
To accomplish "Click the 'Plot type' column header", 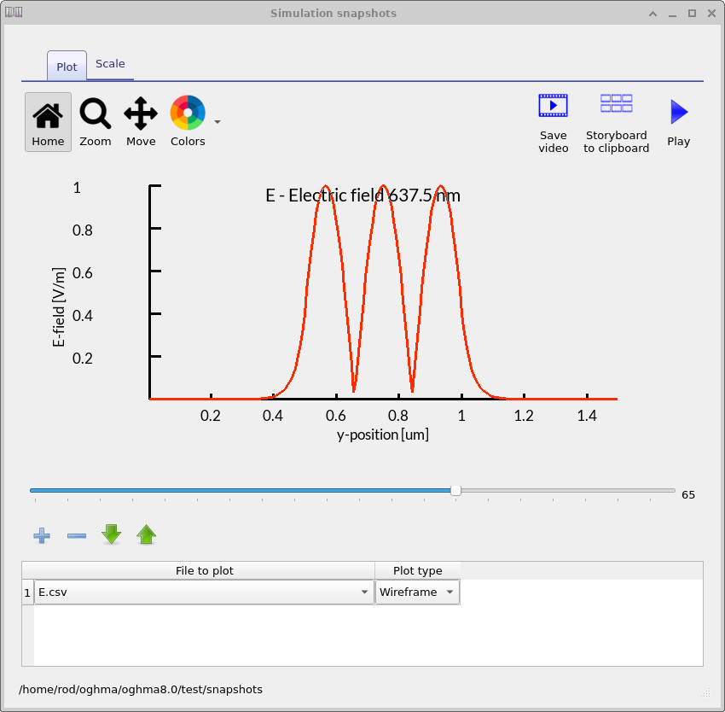I will 417,570.
